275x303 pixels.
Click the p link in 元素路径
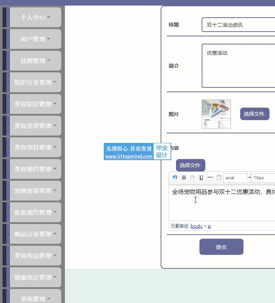click(209, 226)
